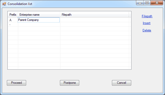This screenshot has width=165, height=95.
Task: Select the Filepath column header
Action: click(95, 15)
